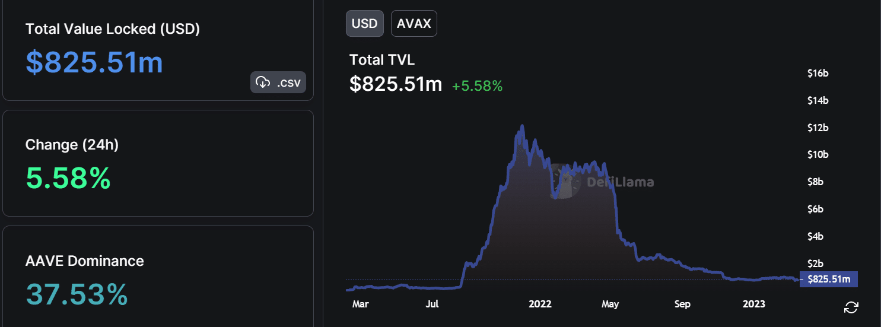Click the green 5.58% value under Change (24h)
This screenshot has width=881, height=327.
tap(68, 178)
